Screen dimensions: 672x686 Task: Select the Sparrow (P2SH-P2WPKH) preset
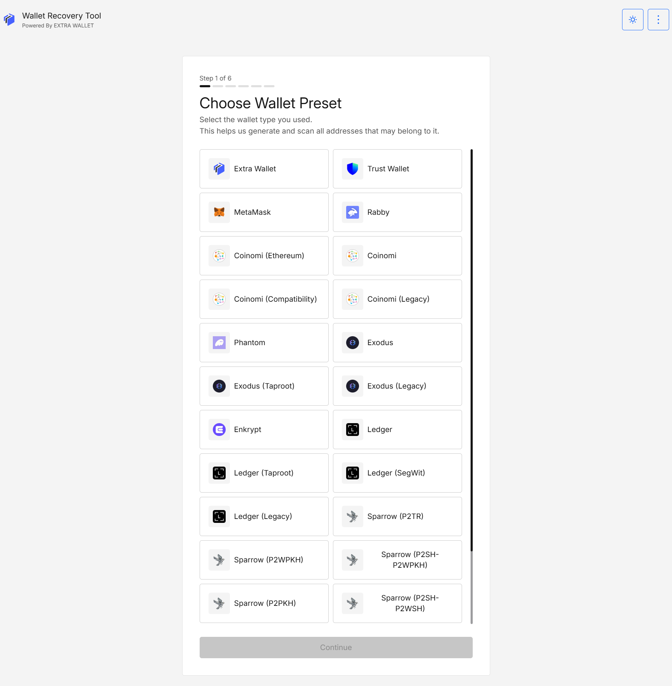(x=397, y=560)
